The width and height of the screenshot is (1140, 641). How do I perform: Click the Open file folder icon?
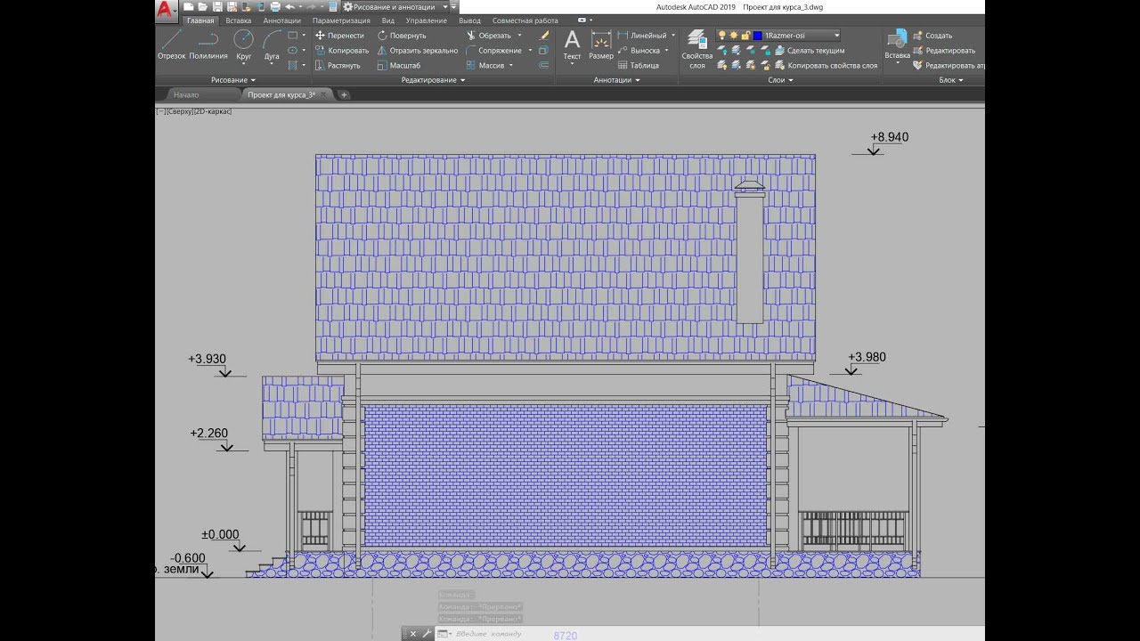coord(202,7)
